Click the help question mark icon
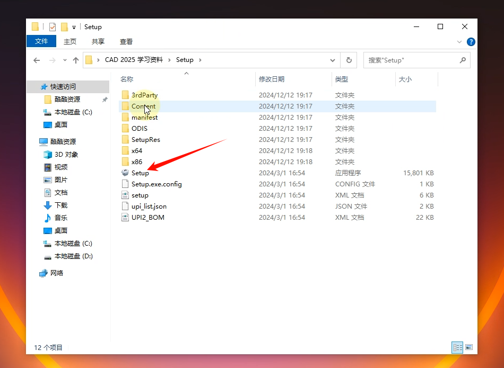The height and width of the screenshot is (368, 504). (470, 42)
